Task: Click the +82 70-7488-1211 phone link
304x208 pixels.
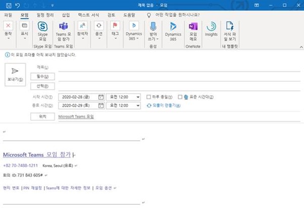Action: tap(20, 166)
